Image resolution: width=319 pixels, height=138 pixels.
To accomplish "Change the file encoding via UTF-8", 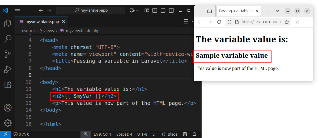I will [142, 134].
